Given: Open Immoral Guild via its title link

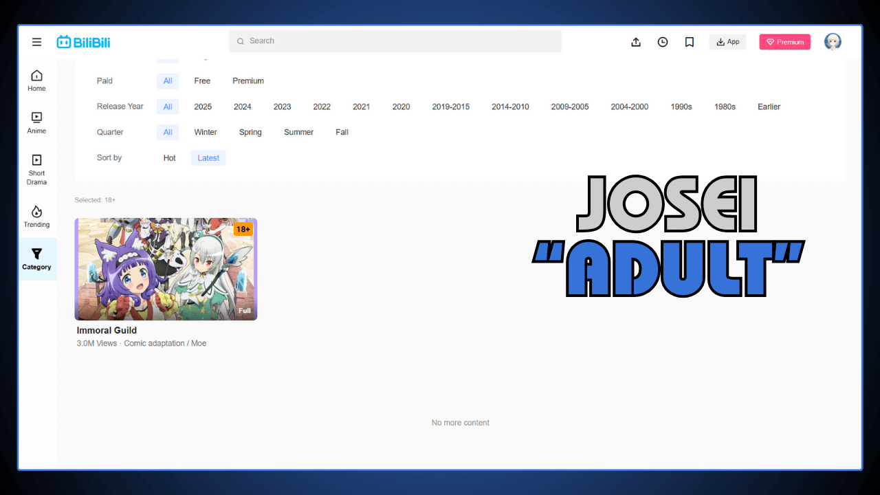Looking at the screenshot, I should (x=107, y=330).
